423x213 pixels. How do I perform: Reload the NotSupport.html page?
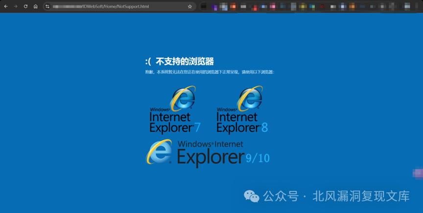[25, 6]
